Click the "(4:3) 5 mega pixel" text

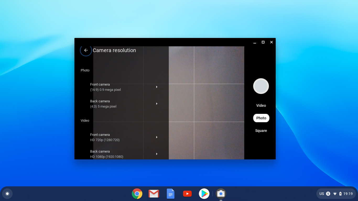[103, 107]
